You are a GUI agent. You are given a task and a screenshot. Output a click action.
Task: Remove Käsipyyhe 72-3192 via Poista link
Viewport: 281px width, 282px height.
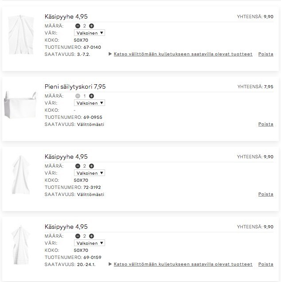pos(266,194)
